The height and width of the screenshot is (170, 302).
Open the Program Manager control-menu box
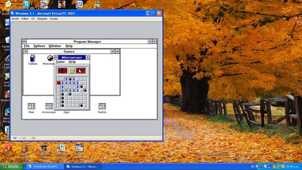[x=24, y=42]
